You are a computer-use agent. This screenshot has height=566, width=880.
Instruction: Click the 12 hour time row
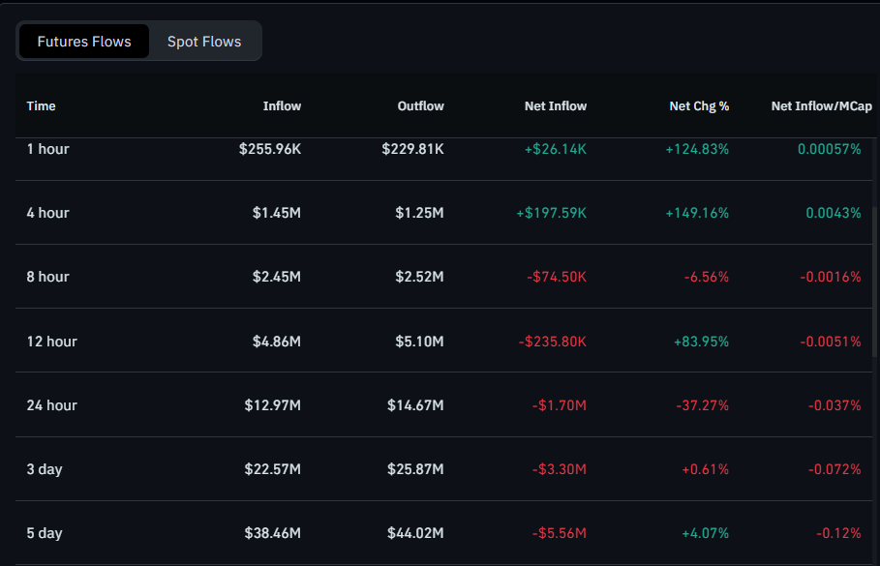coord(52,342)
